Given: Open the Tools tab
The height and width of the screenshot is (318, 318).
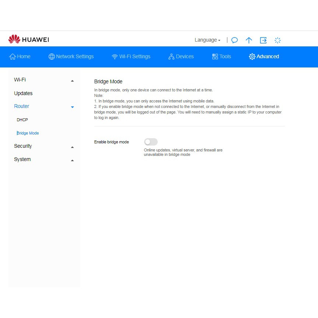Looking at the screenshot, I should [x=221, y=56].
